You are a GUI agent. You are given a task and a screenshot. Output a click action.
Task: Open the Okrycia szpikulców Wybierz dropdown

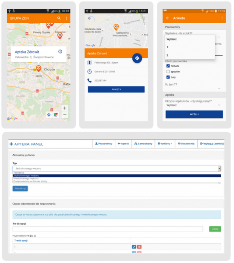click(x=194, y=105)
